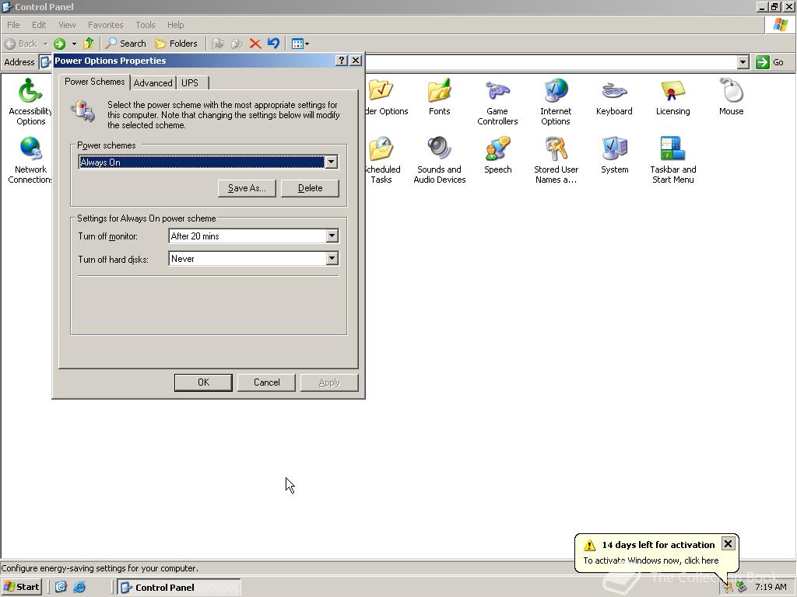Open the Speech applet

497,155
